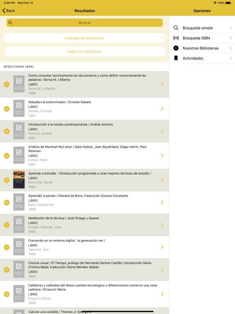235x314 pixels.
Task: Expand chevron on Búsqueda ISBN row
Action: pyautogui.click(x=231, y=38)
